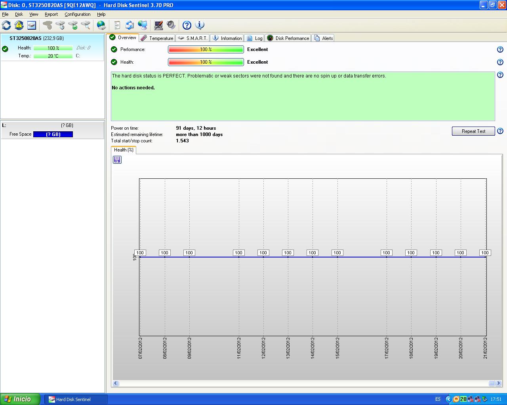507x405 pixels.
Task: Open the Disk menu
Action: [x=19, y=14]
